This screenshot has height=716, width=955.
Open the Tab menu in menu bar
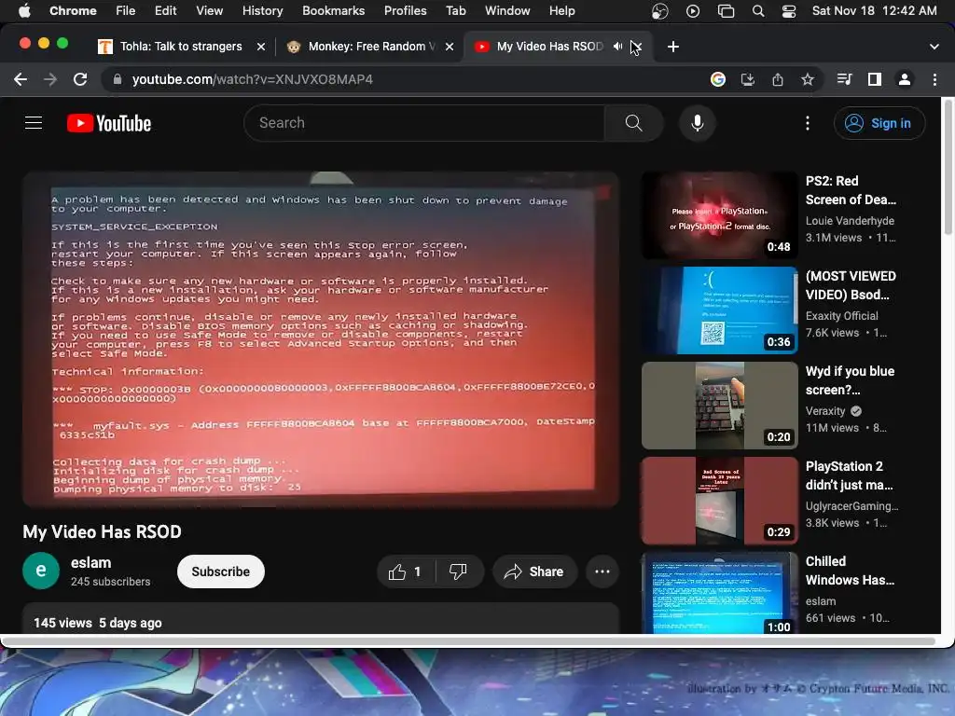click(x=455, y=10)
